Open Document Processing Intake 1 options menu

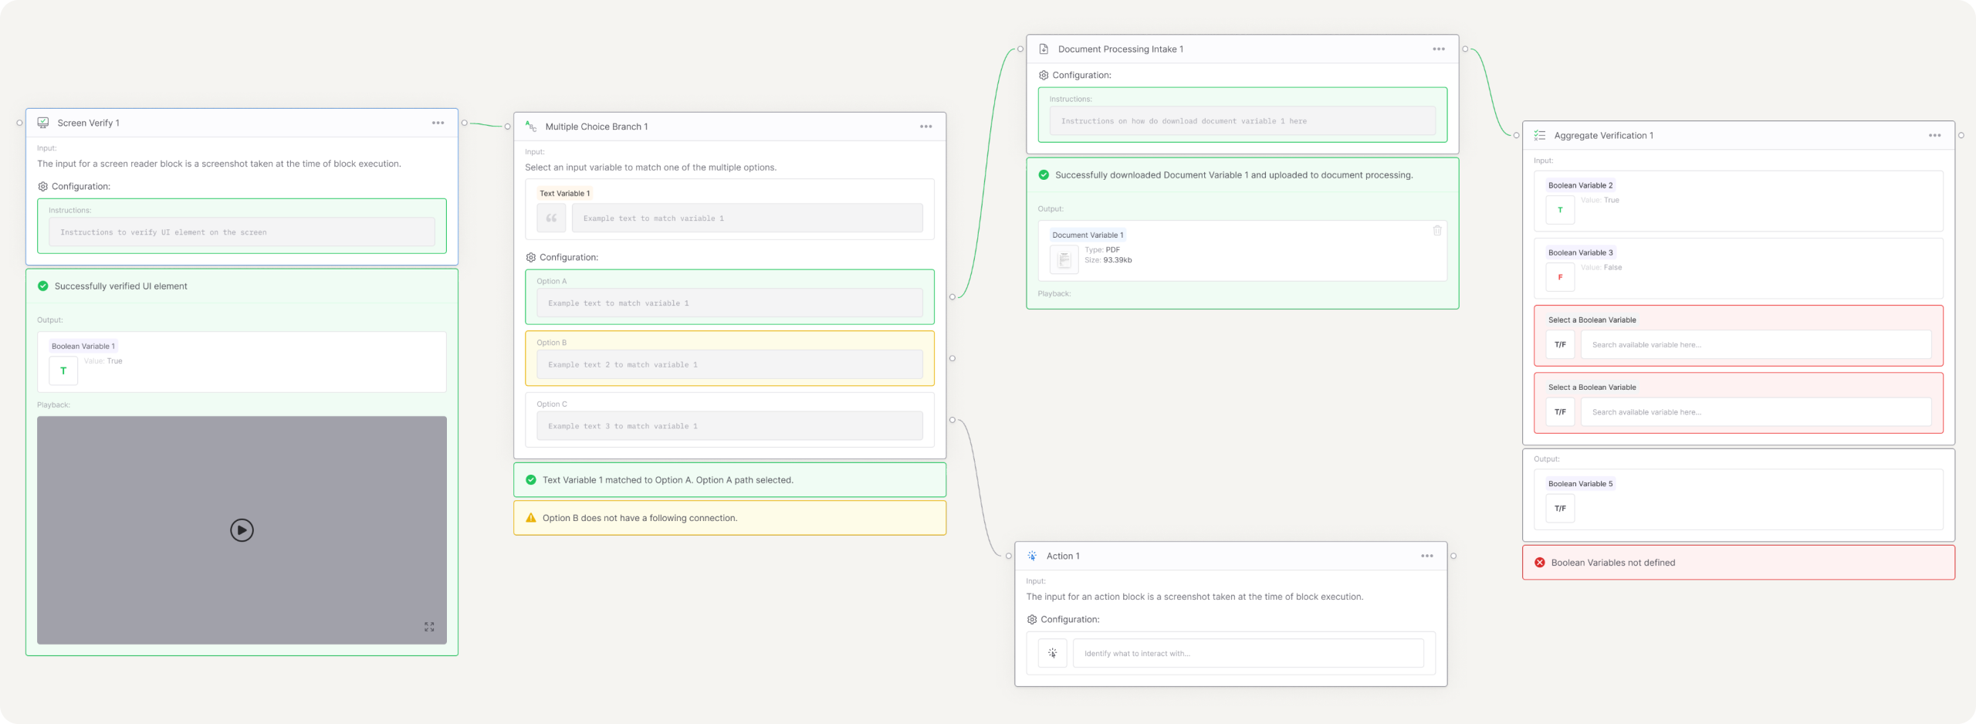[x=1438, y=49]
